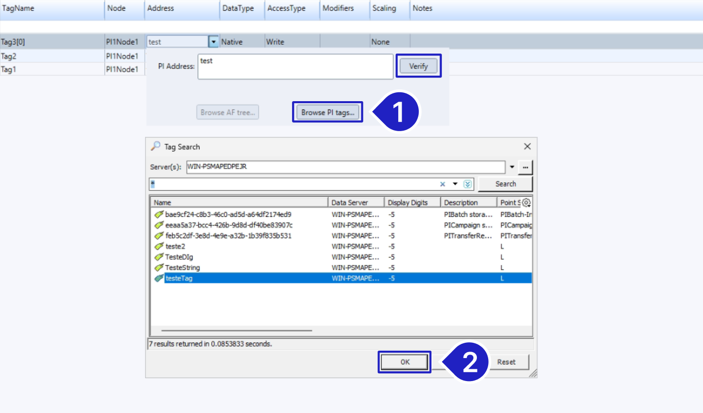This screenshot has width=703, height=413.
Task: Click the Browse PI tags button
Action: (x=327, y=112)
